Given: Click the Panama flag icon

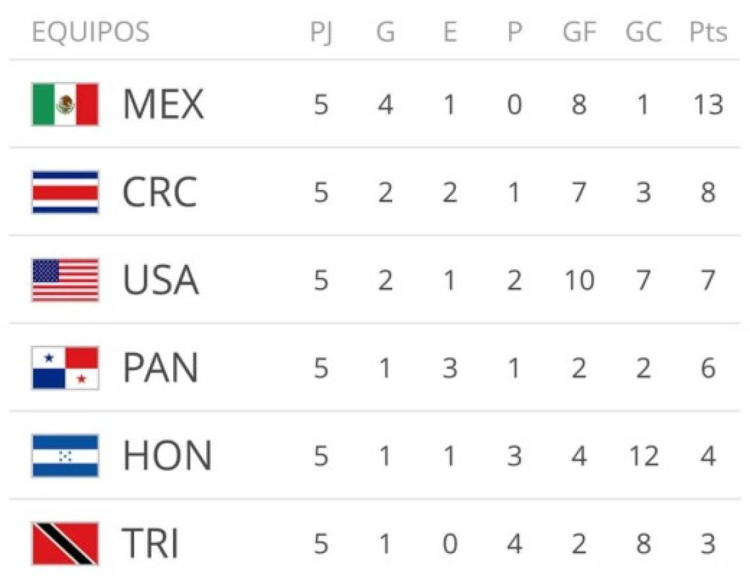Looking at the screenshot, I should click(65, 368).
